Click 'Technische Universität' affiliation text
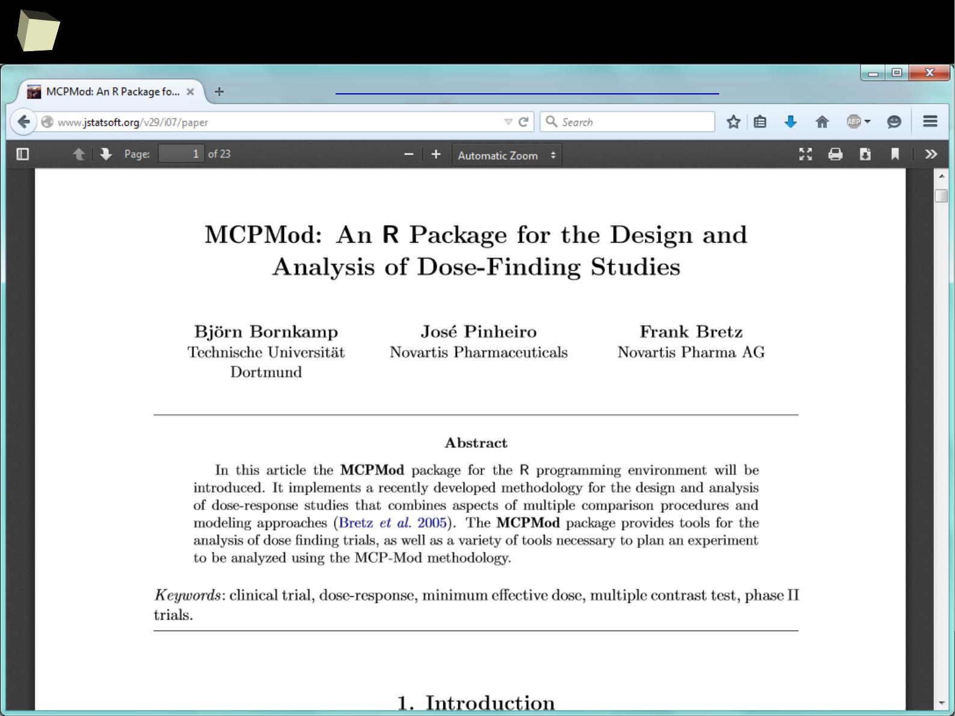This screenshot has width=955, height=716. [x=266, y=352]
